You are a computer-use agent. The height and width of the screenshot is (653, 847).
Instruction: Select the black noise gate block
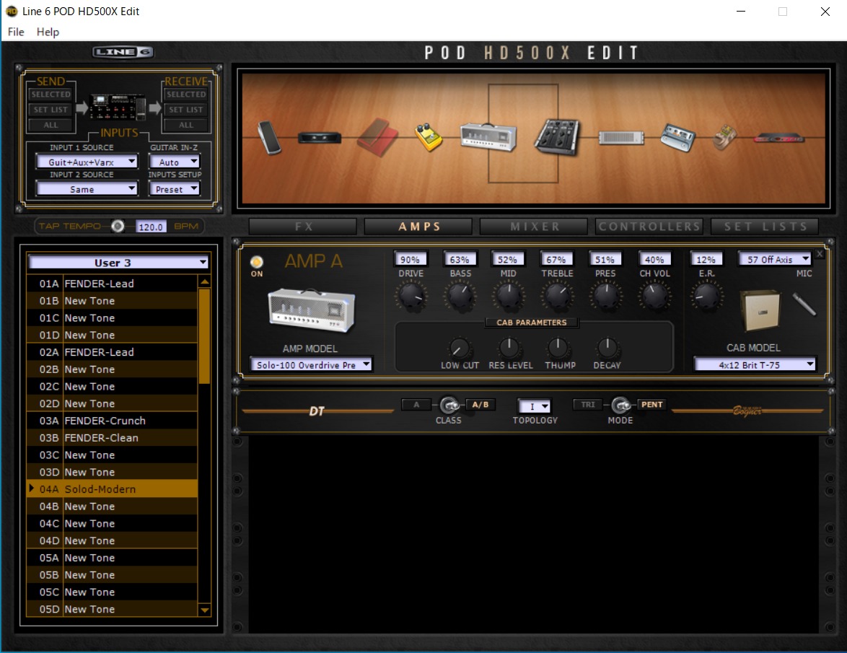click(x=319, y=139)
